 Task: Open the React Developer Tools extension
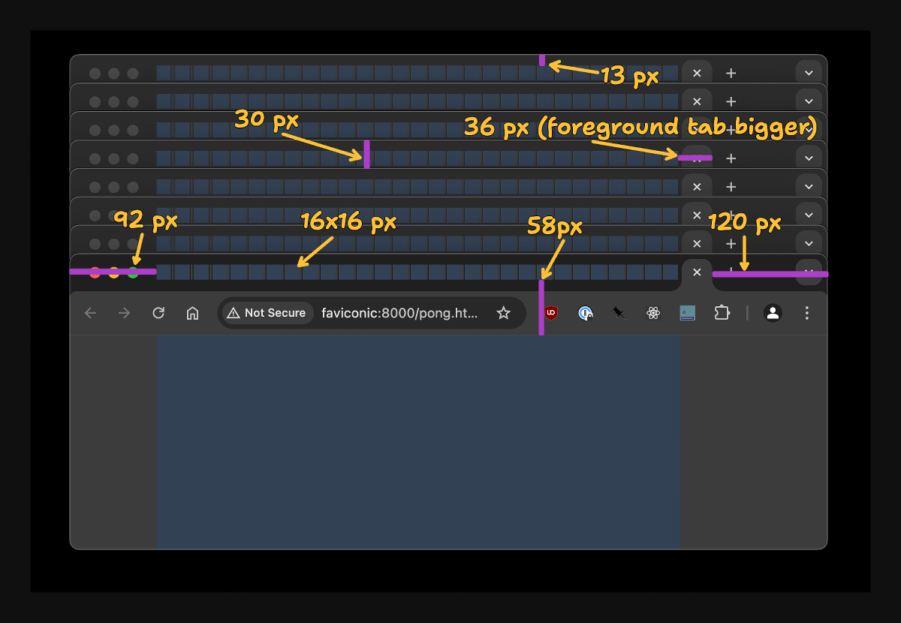653,313
